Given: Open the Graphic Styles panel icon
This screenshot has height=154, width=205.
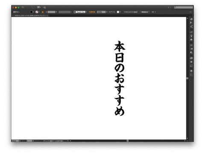Looking at the screenshot, I should point(191,65).
